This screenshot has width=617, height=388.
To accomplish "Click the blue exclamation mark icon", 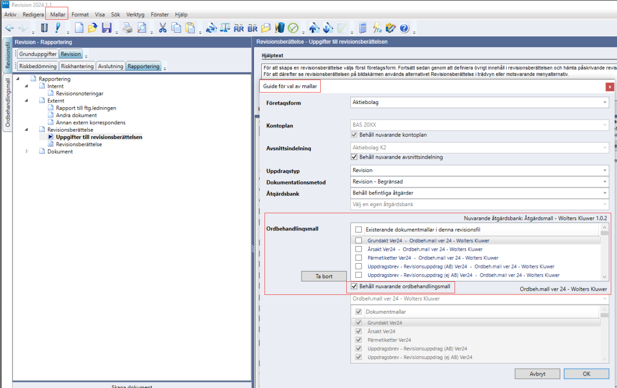I will (x=58, y=28).
